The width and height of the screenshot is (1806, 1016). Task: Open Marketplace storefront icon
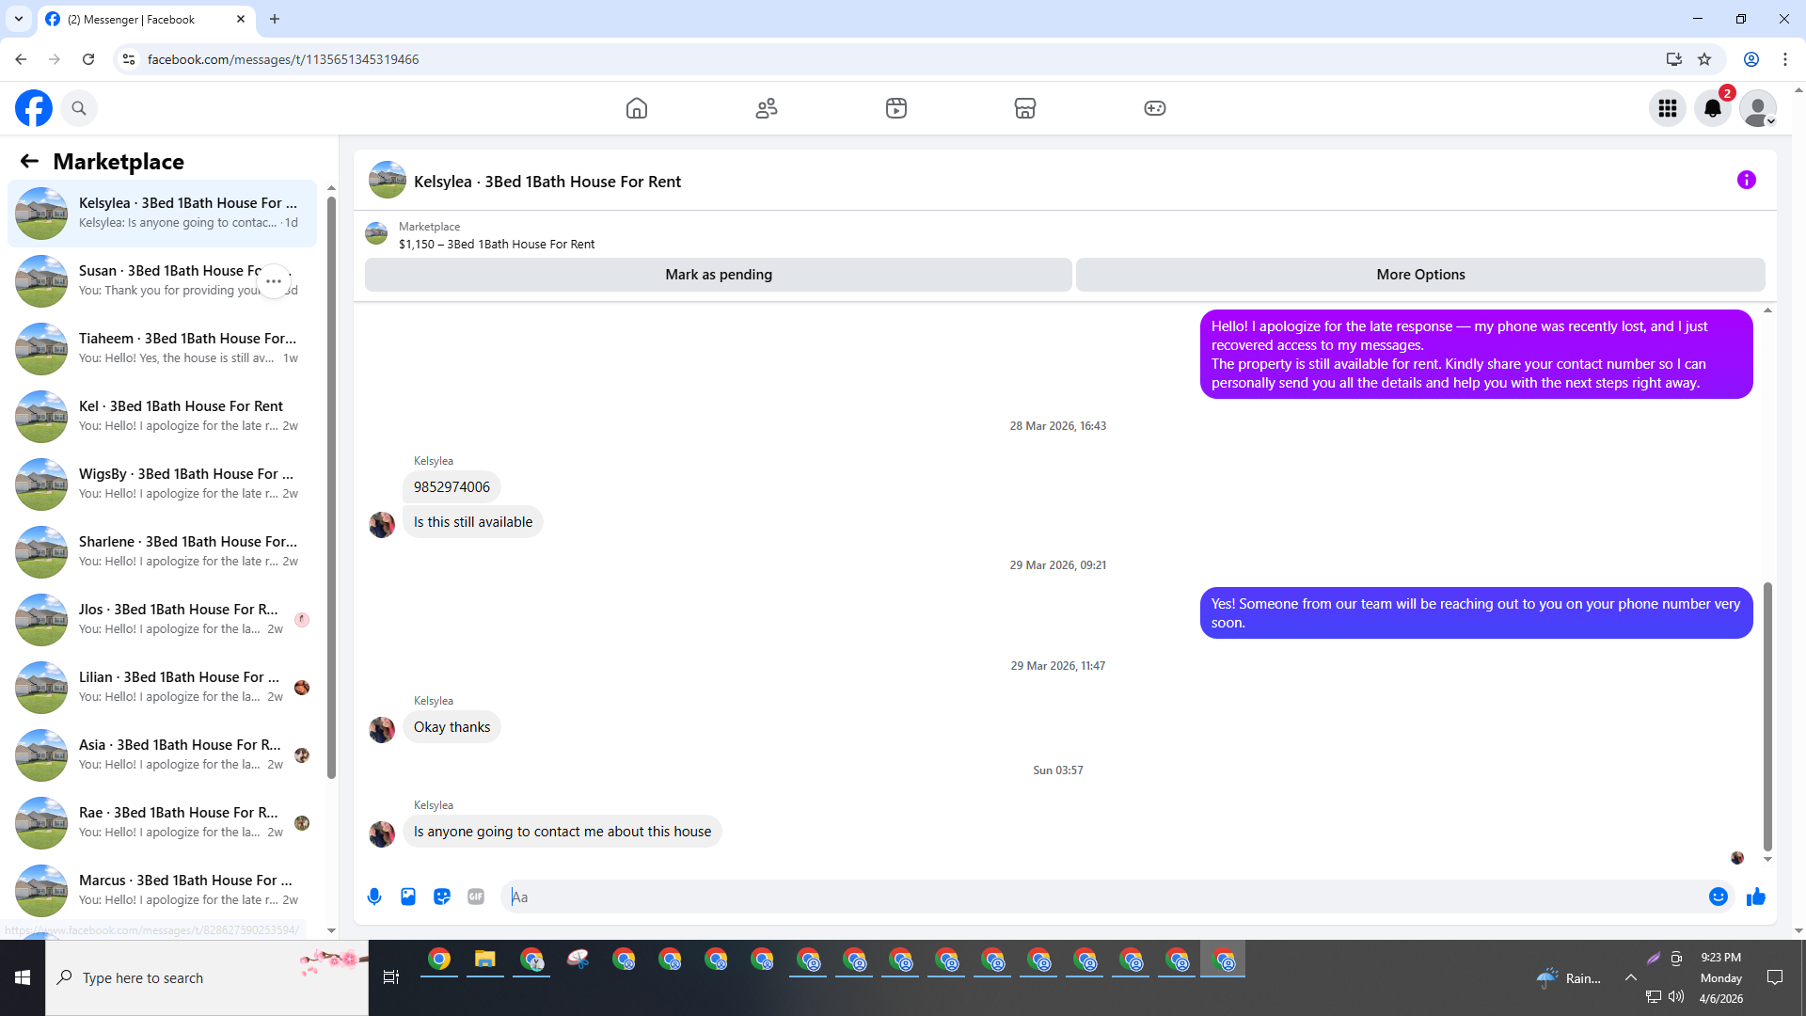tap(1025, 108)
